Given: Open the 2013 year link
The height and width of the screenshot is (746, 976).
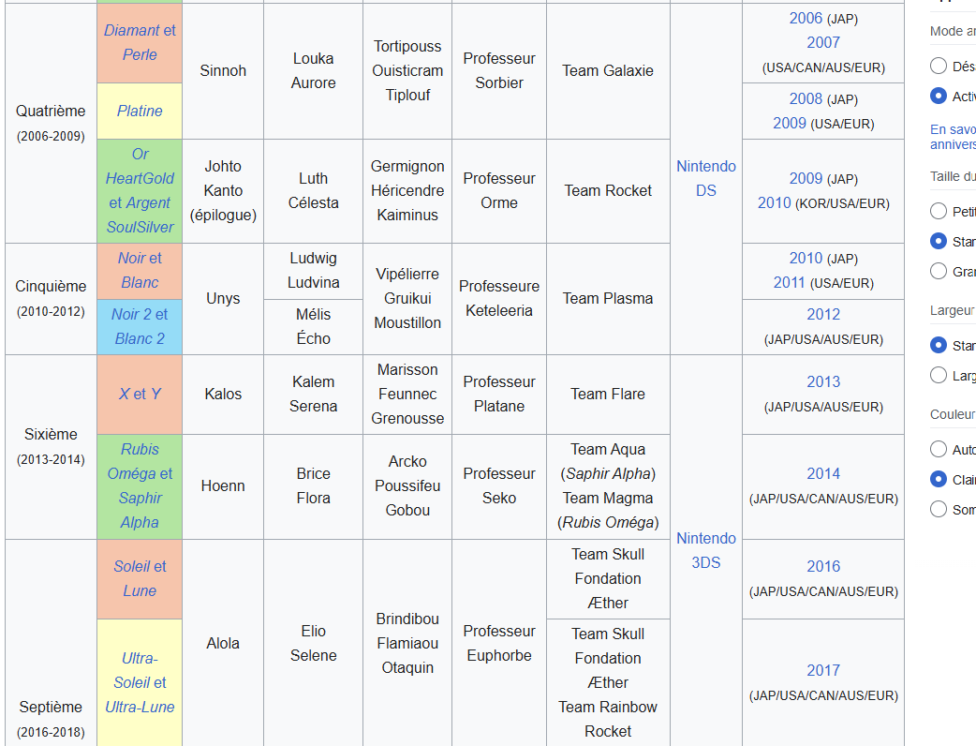Looking at the screenshot, I should click(x=823, y=381).
